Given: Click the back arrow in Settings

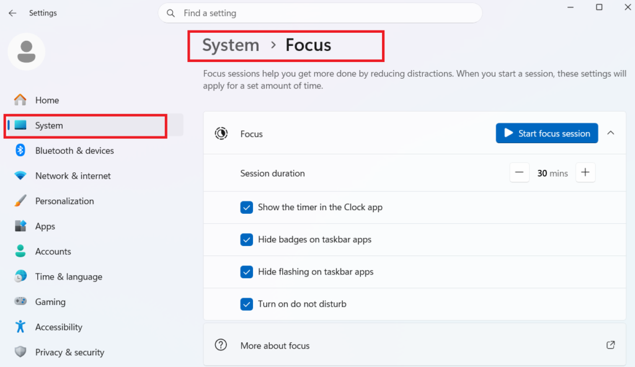Looking at the screenshot, I should pyautogui.click(x=12, y=13).
